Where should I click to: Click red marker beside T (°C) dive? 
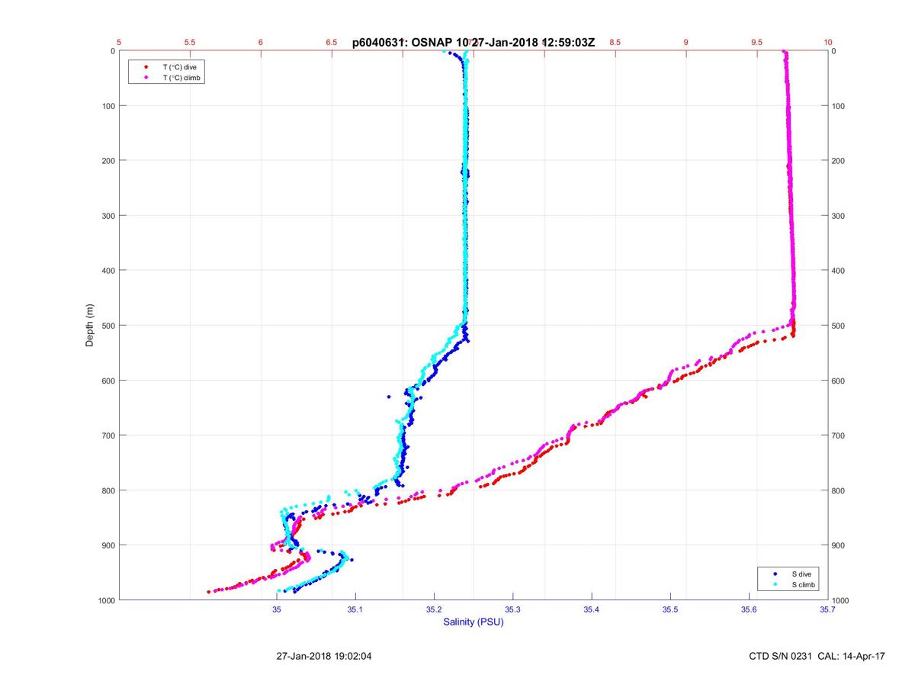pos(145,67)
